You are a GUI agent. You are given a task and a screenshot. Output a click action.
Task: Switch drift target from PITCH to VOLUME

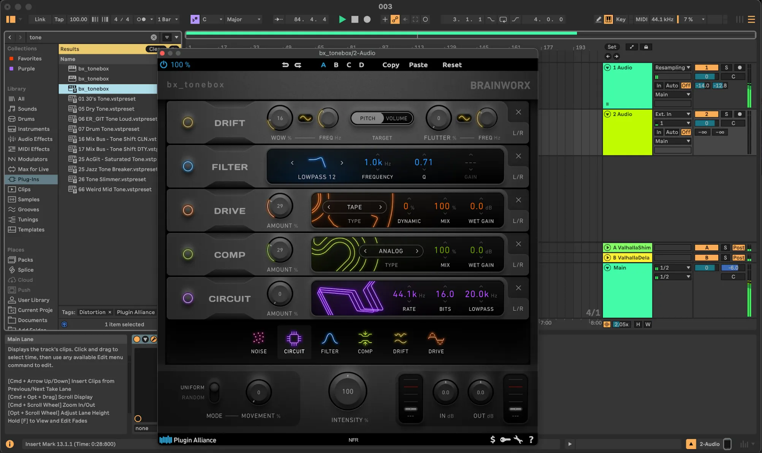tap(396, 118)
